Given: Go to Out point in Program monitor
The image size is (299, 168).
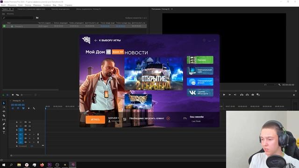Looking at the screenshot, I should click(235, 95).
